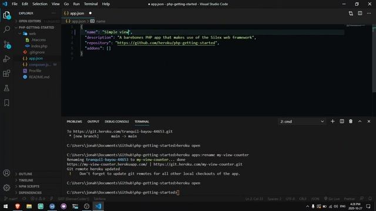Switch to the Debug Console tab

click(x=117, y=121)
